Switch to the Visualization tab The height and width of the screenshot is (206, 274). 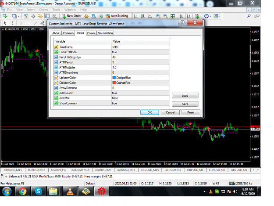(105, 33)
